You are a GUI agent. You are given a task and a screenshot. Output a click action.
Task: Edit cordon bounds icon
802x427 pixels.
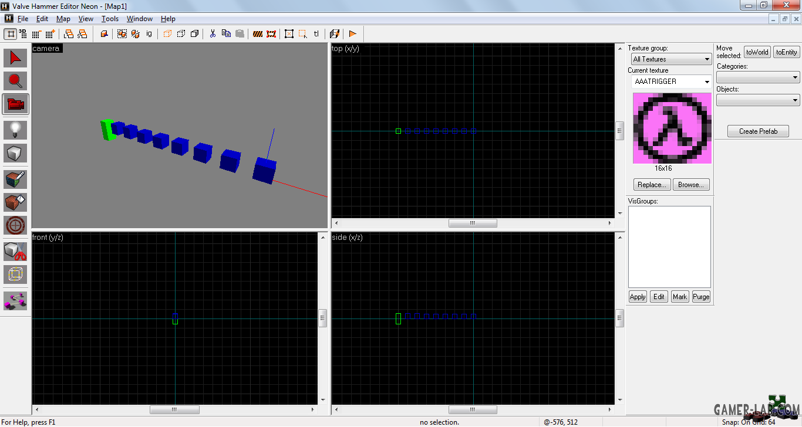click(x=271, y=34)
